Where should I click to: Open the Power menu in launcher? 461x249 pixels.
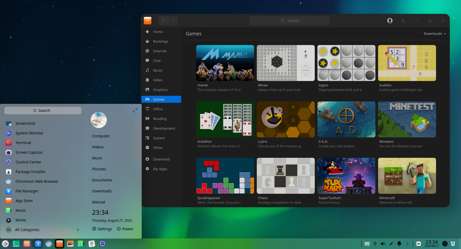pos(125,229)
